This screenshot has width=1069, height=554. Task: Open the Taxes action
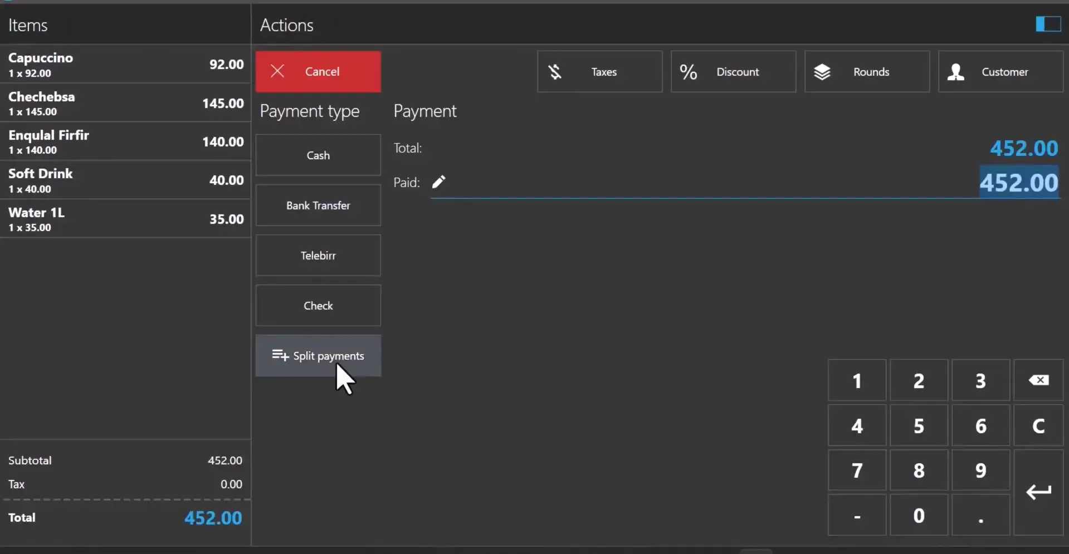(599, 71)
